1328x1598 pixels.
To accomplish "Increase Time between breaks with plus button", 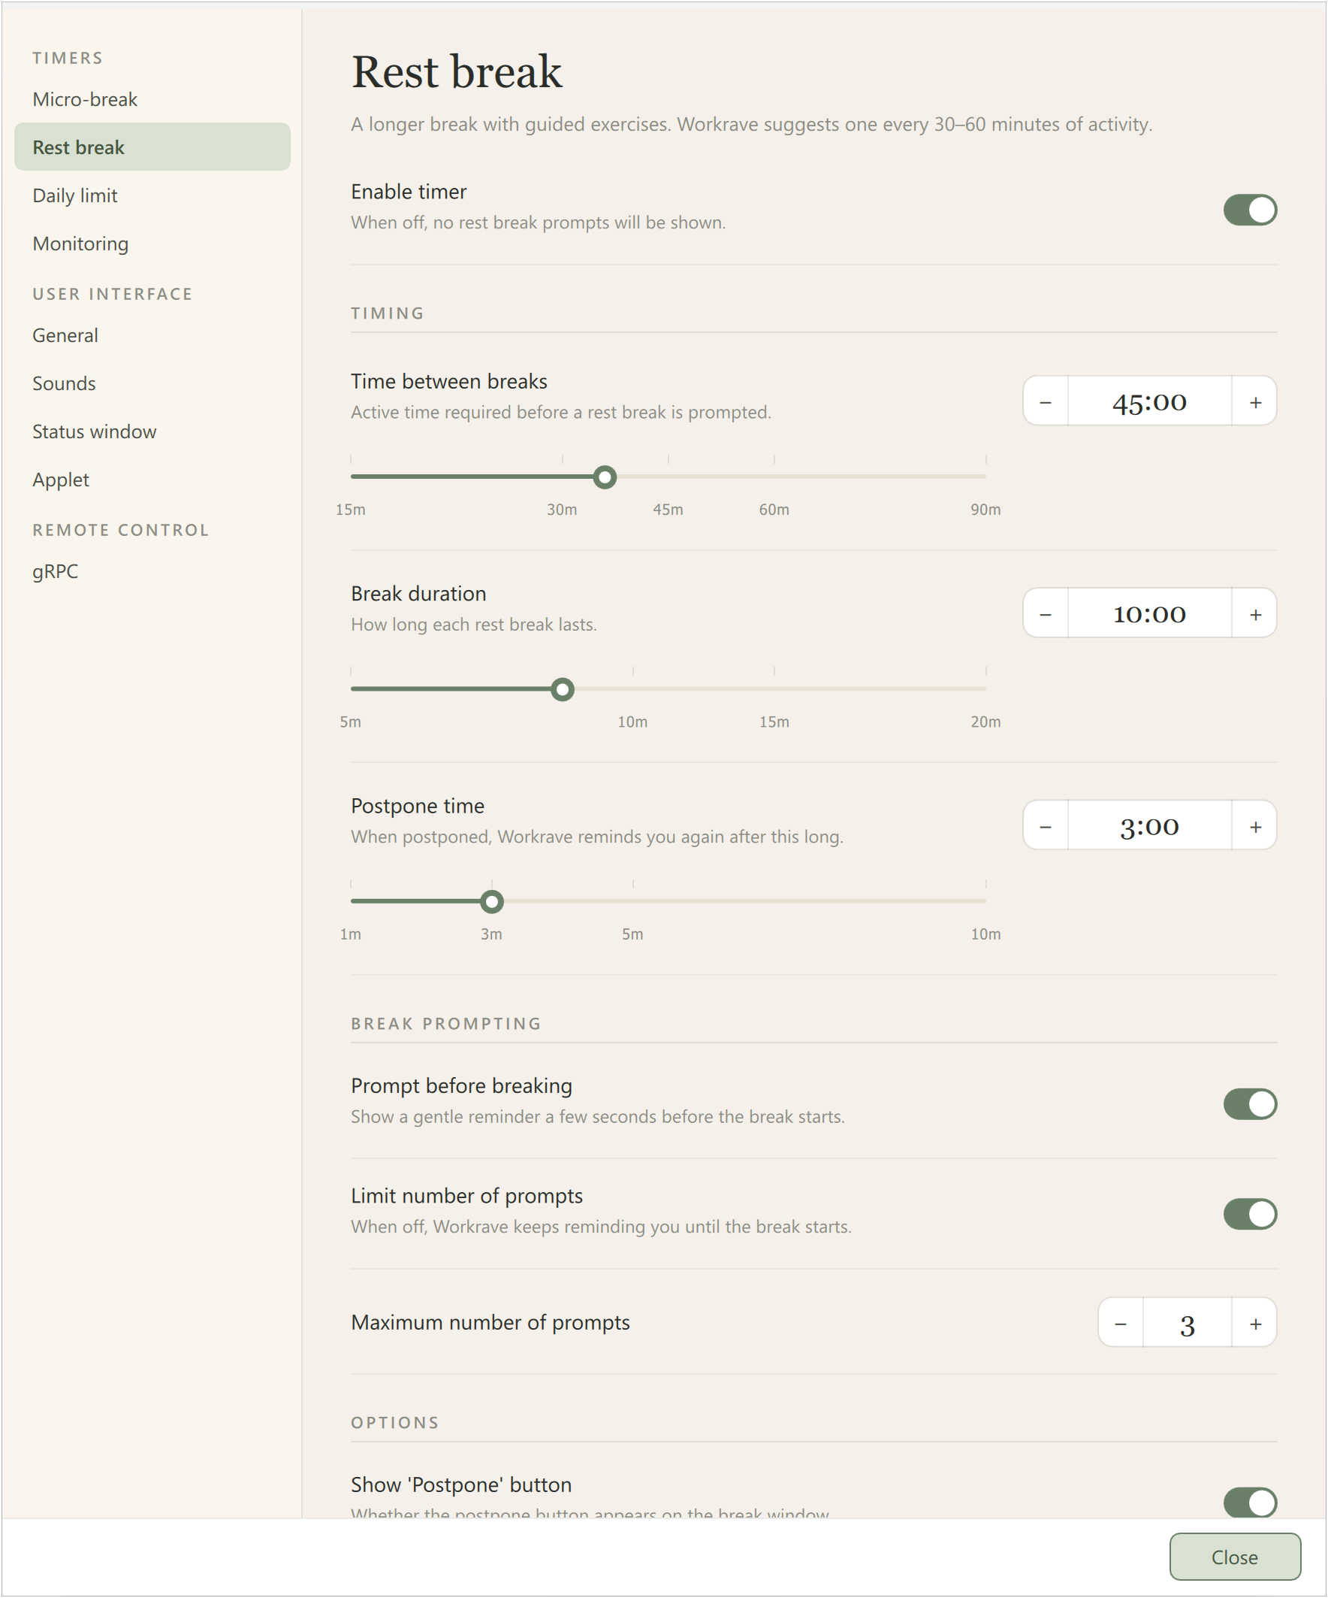I will point(1255,401).
